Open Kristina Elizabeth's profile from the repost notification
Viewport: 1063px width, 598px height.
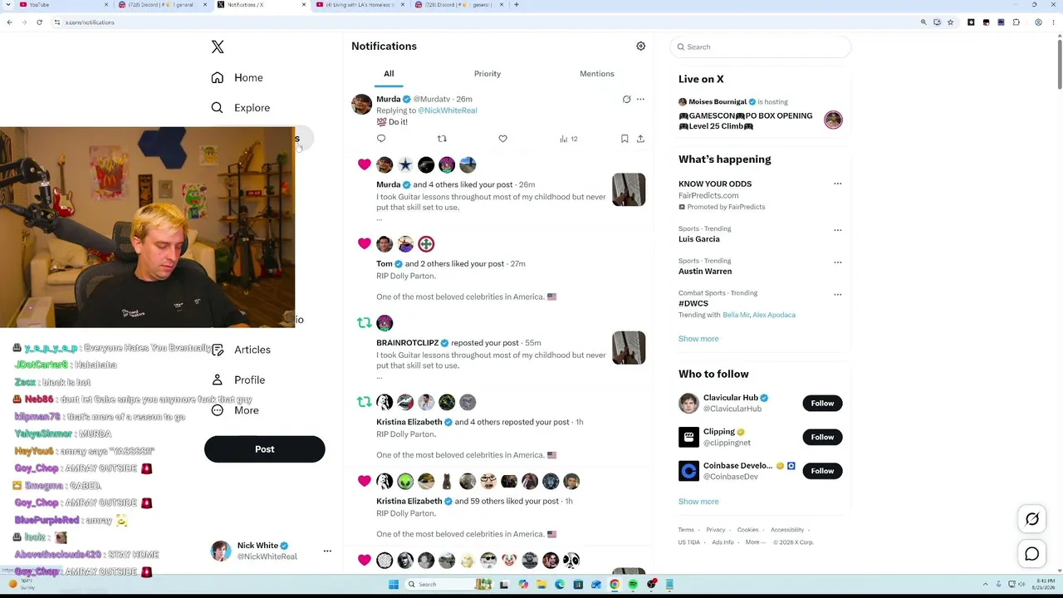click(409, 422)
